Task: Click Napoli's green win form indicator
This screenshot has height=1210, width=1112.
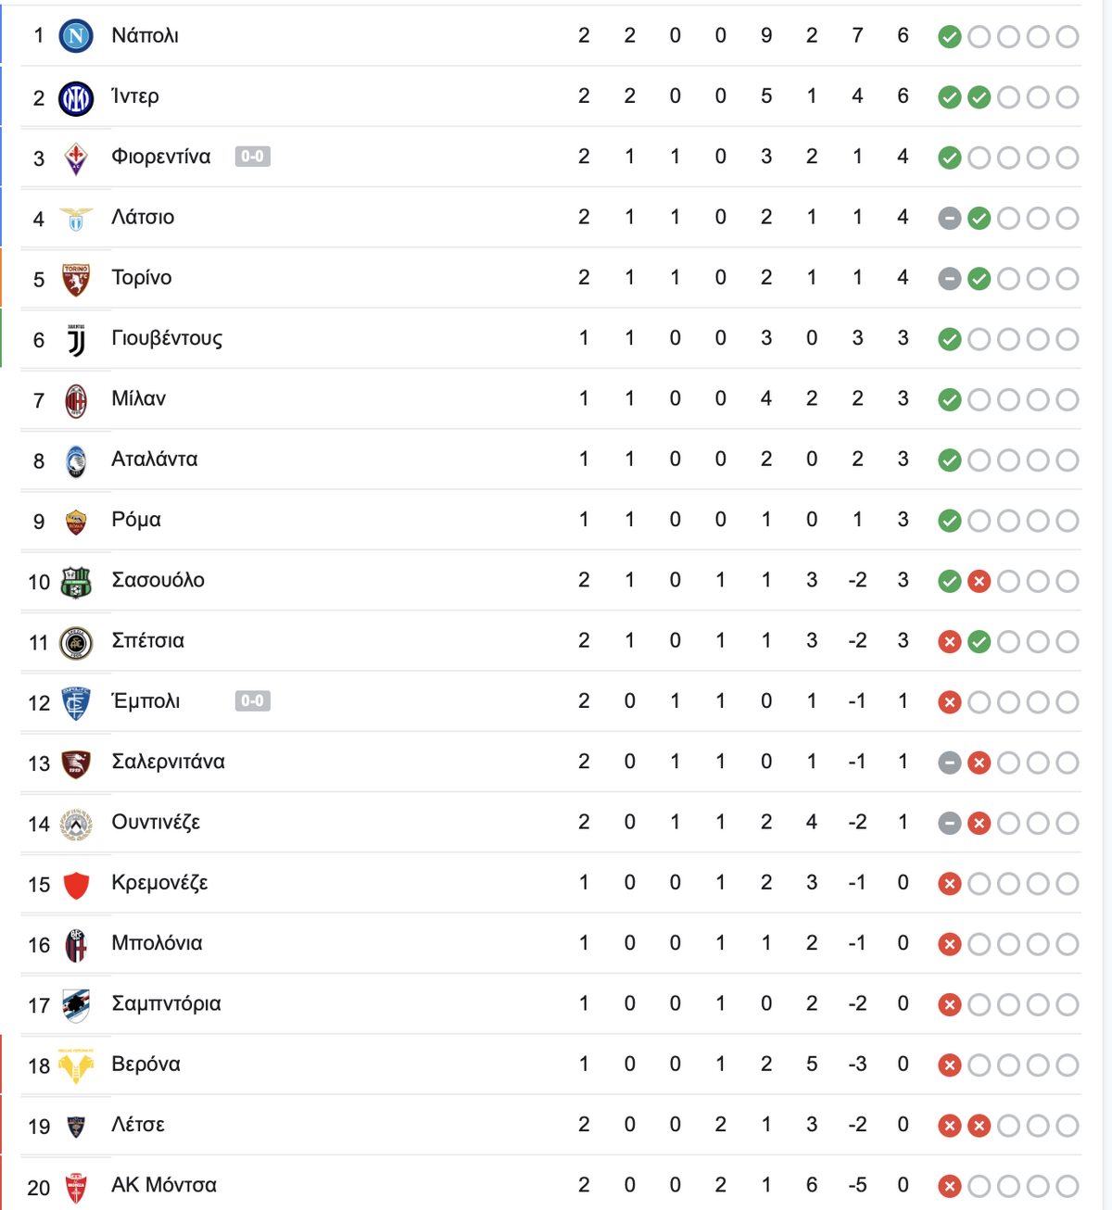Action: click(949, 37)
